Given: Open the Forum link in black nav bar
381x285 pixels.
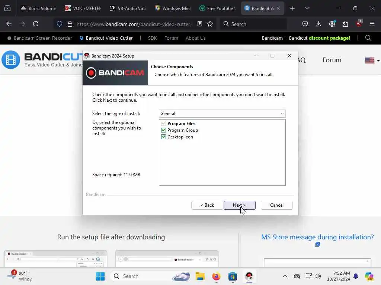Looking at the screenshot, I should pyautogui.click(x=171, y=38).
